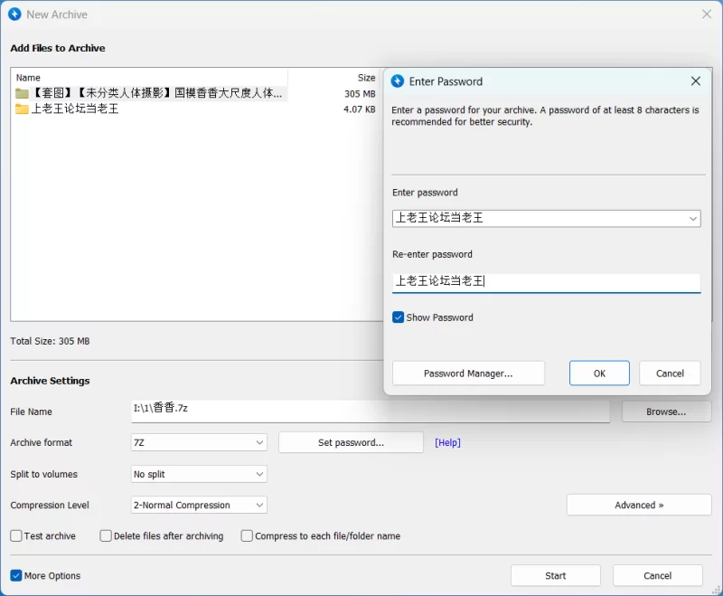Click the logo icon in Enter Password dialog
The height and width of the screenshot is (596, 723).
398,81
